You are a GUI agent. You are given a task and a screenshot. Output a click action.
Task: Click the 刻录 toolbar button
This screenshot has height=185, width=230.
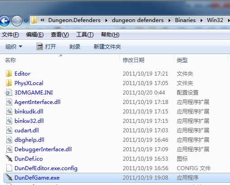click(75, 47)
